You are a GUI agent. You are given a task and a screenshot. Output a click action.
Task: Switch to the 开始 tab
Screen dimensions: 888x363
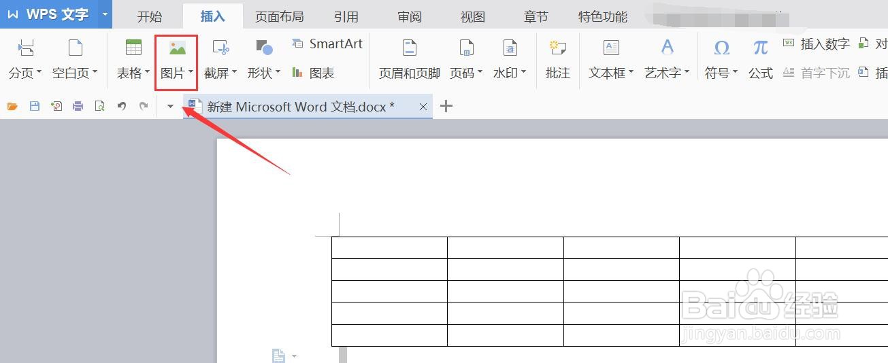click(150, 17)
